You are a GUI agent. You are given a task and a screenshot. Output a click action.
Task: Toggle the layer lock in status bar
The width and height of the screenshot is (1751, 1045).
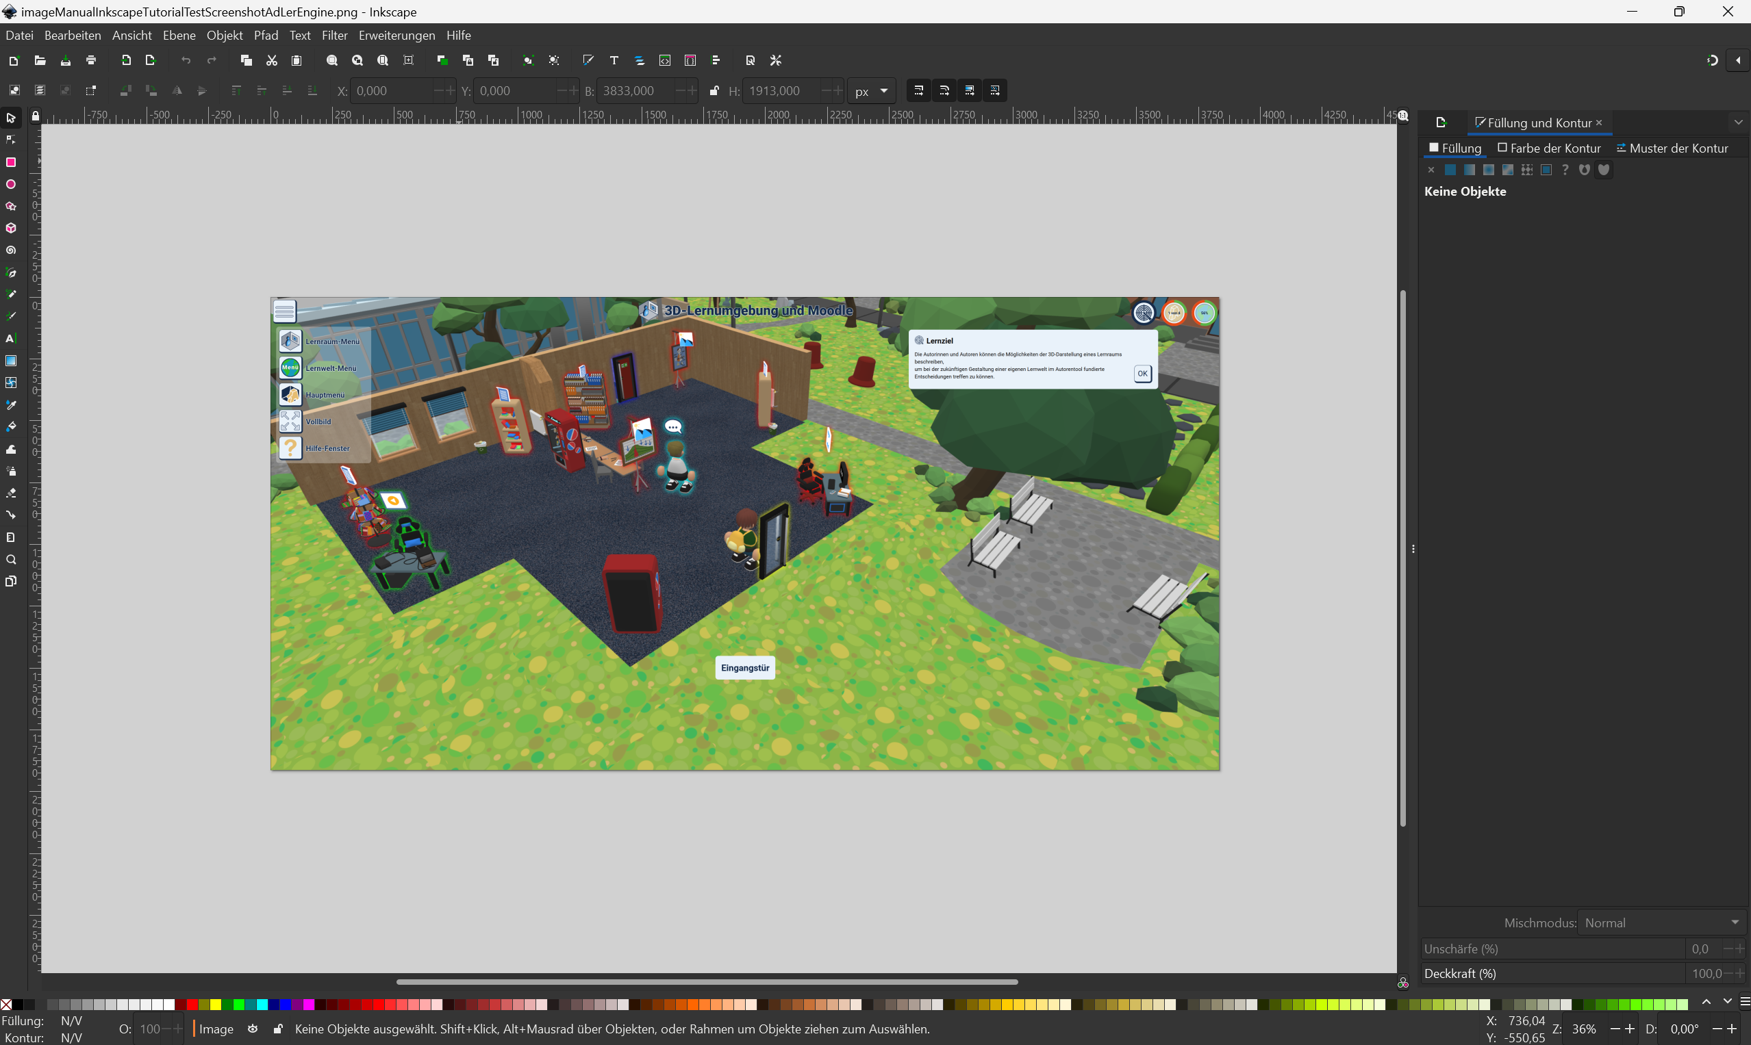click(278, 1029)
